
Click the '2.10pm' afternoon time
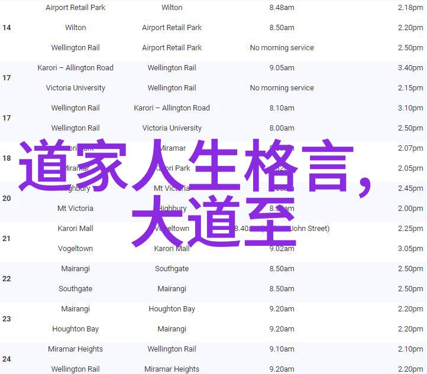[x=410, y=349]
